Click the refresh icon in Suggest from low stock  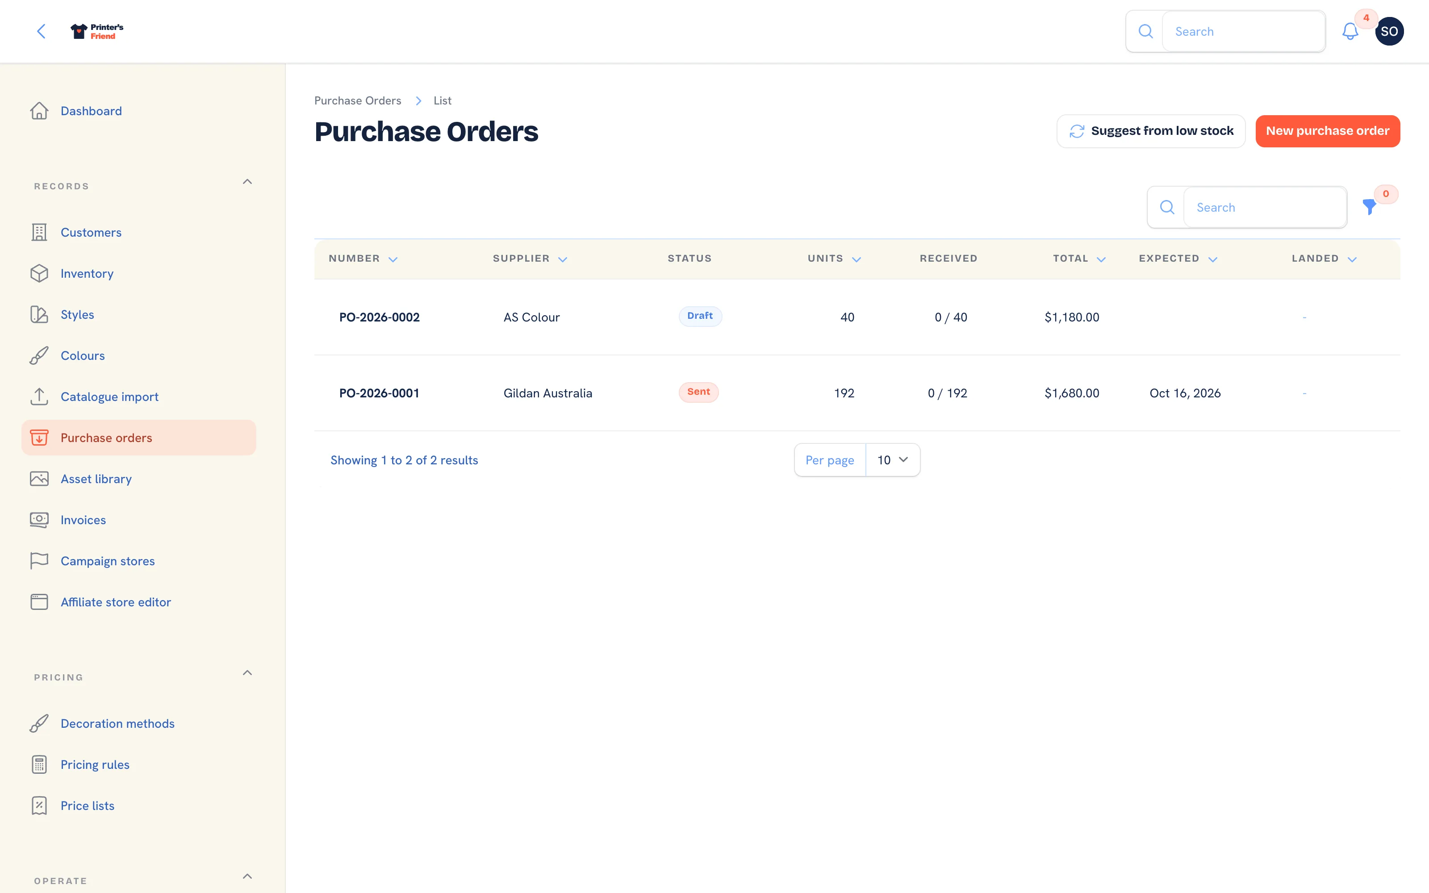(1077, 131)
